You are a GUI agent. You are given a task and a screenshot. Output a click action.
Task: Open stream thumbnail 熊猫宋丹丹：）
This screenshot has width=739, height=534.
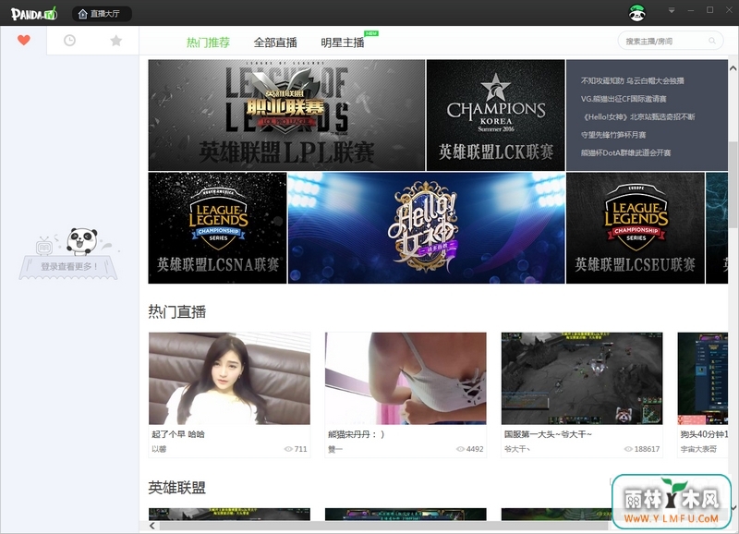coord(406,379)
